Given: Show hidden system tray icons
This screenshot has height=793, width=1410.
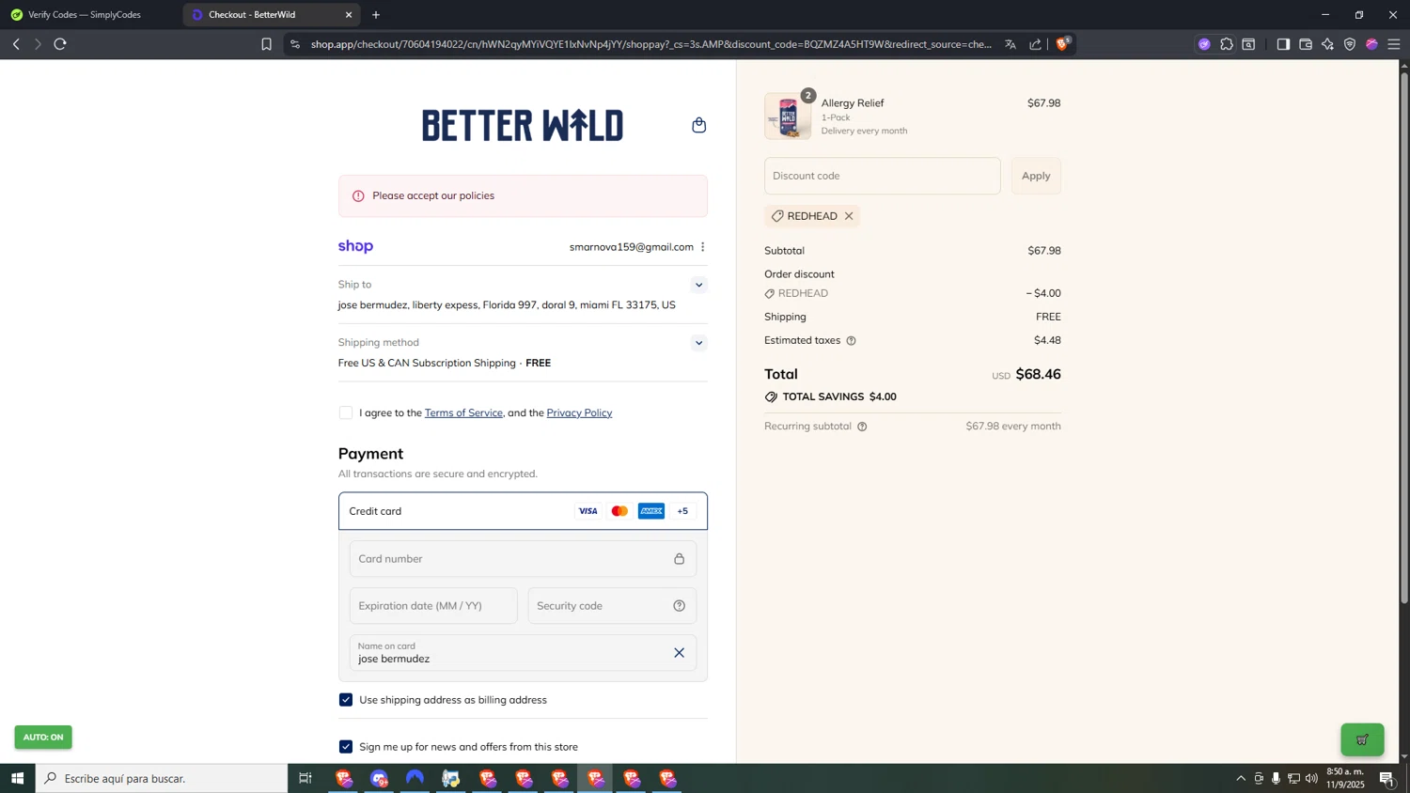Looking at the screenshot, I should (1240, 778).
